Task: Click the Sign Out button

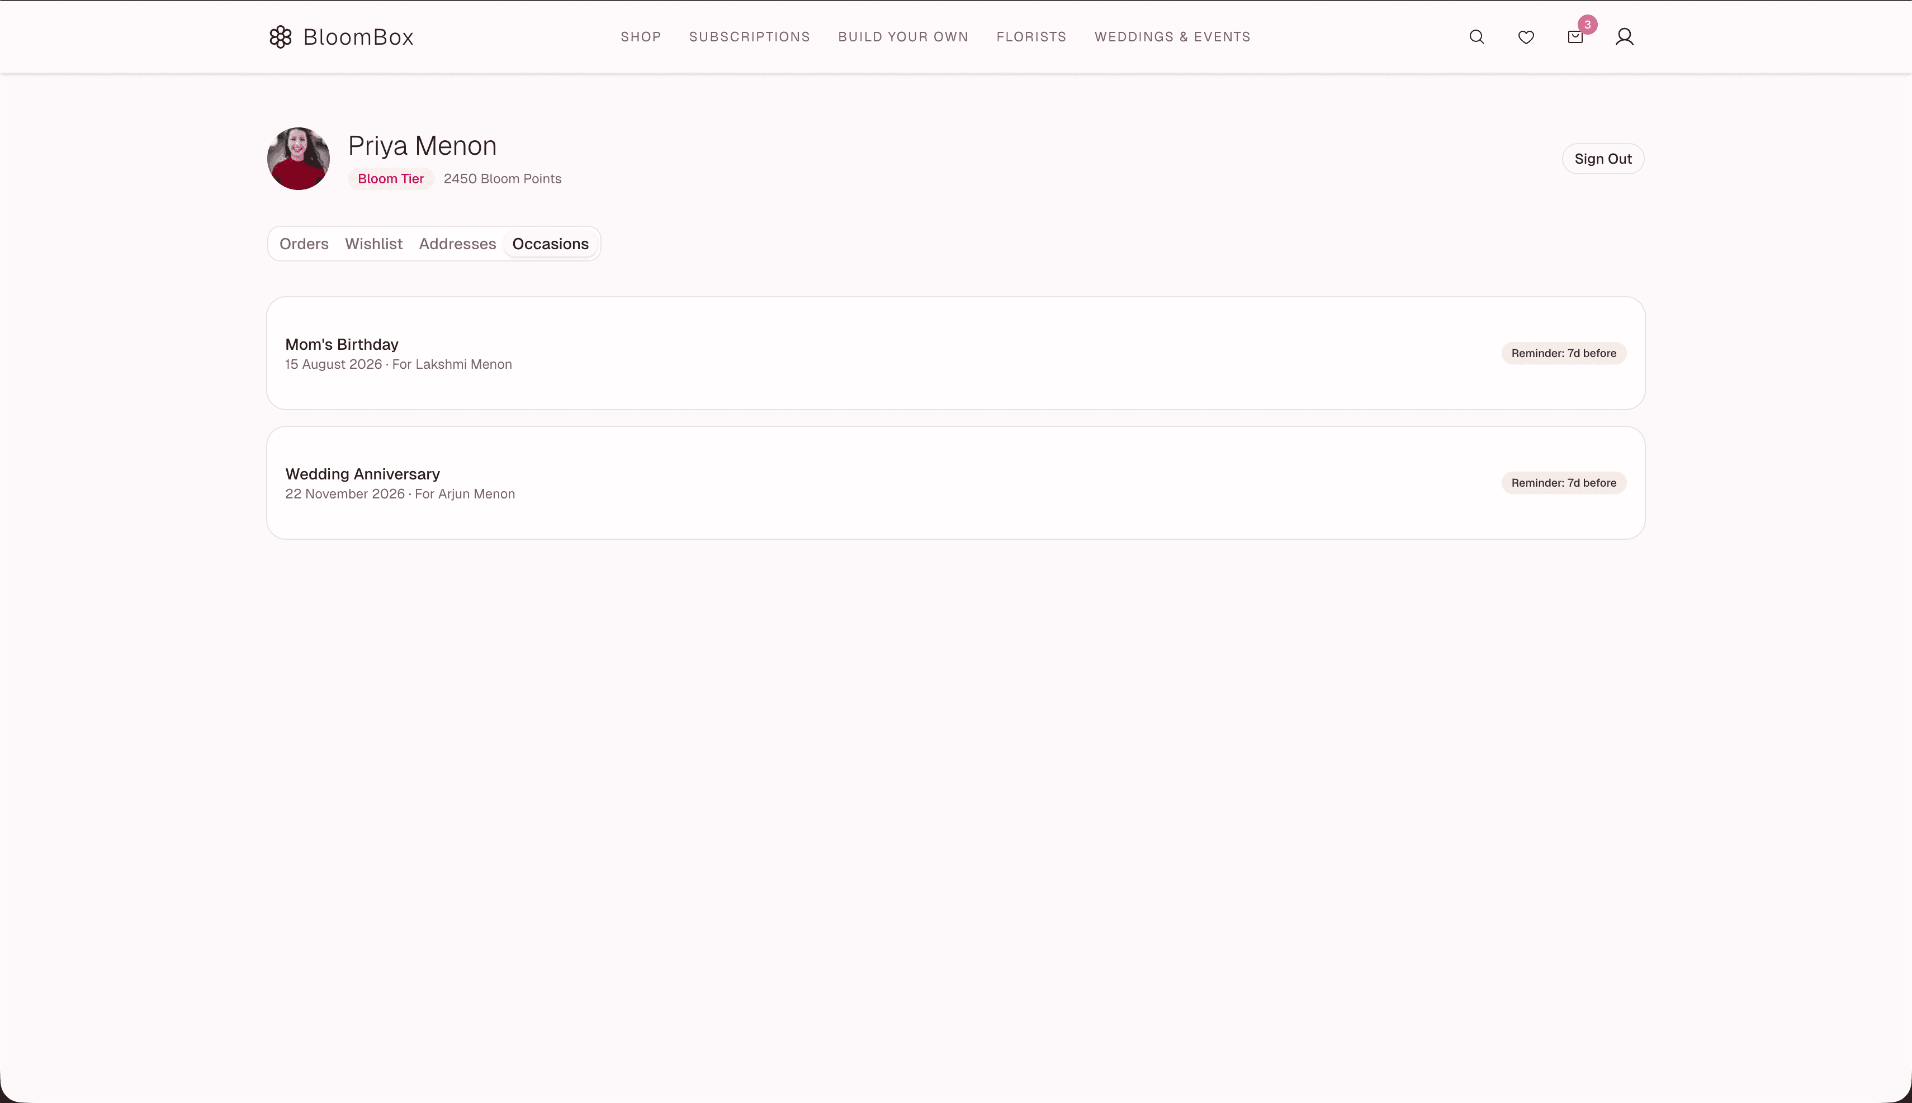Action: (x=1602, y=158)
